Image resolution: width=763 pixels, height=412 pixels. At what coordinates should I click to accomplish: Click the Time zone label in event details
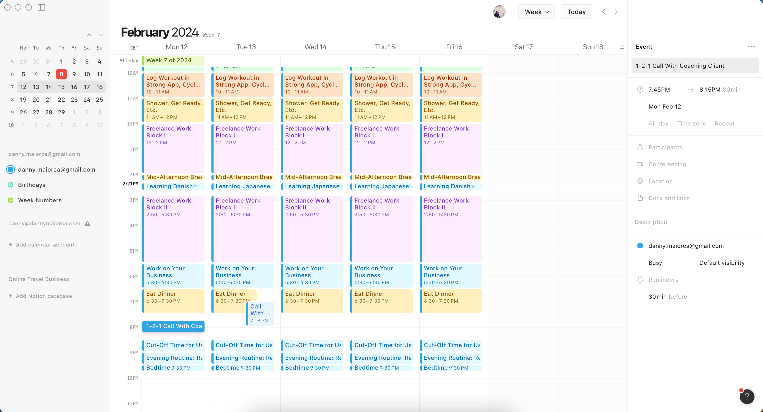click(691, 123)
